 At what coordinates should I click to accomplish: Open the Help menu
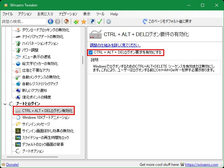pyautogui.click(x=114, y=14)
